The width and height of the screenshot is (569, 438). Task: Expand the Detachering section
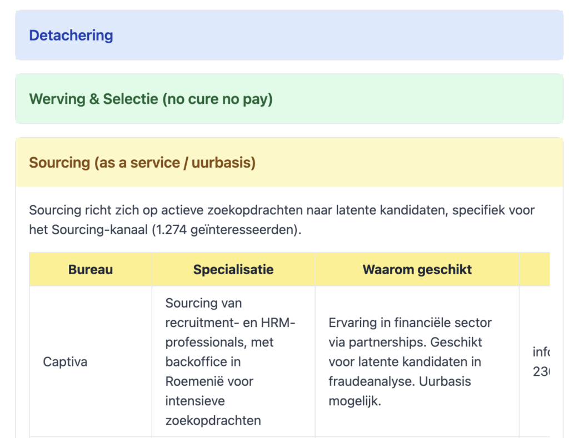(x=71, y=36)
